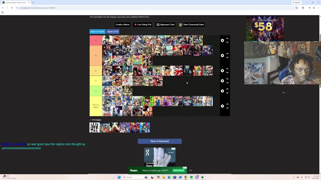This screenshot has height=180, width=321.
Task: Open Discord from taskbar
Action: pyautogui.click(x=197, y=177)
